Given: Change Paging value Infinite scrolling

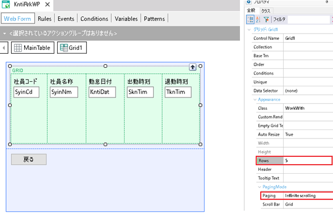Looking at the screenshot, I should 308,196.
